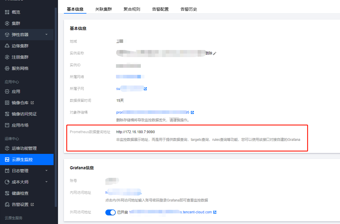Image resolution: width=340 pixels, height=224 pixels.
Task: Switch to the 告警历史 tab
Action: 189,9
